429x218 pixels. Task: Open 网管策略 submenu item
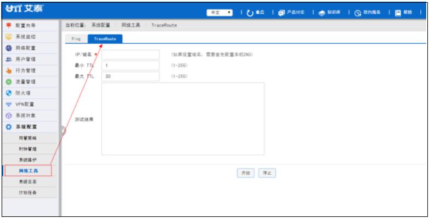[28, 138]
